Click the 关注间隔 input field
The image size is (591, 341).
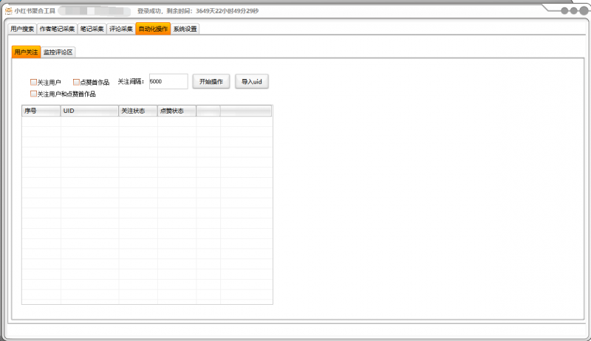pyautogui.click(x=168, y=81)
